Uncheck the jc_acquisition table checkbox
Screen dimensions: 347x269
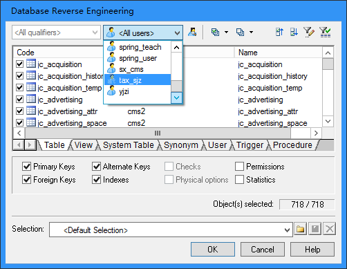20,64
